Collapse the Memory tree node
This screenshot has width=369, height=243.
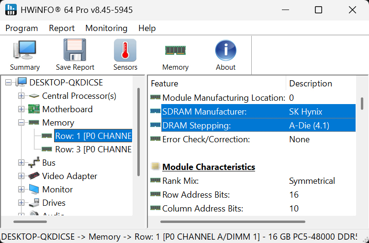pos(21,123)
